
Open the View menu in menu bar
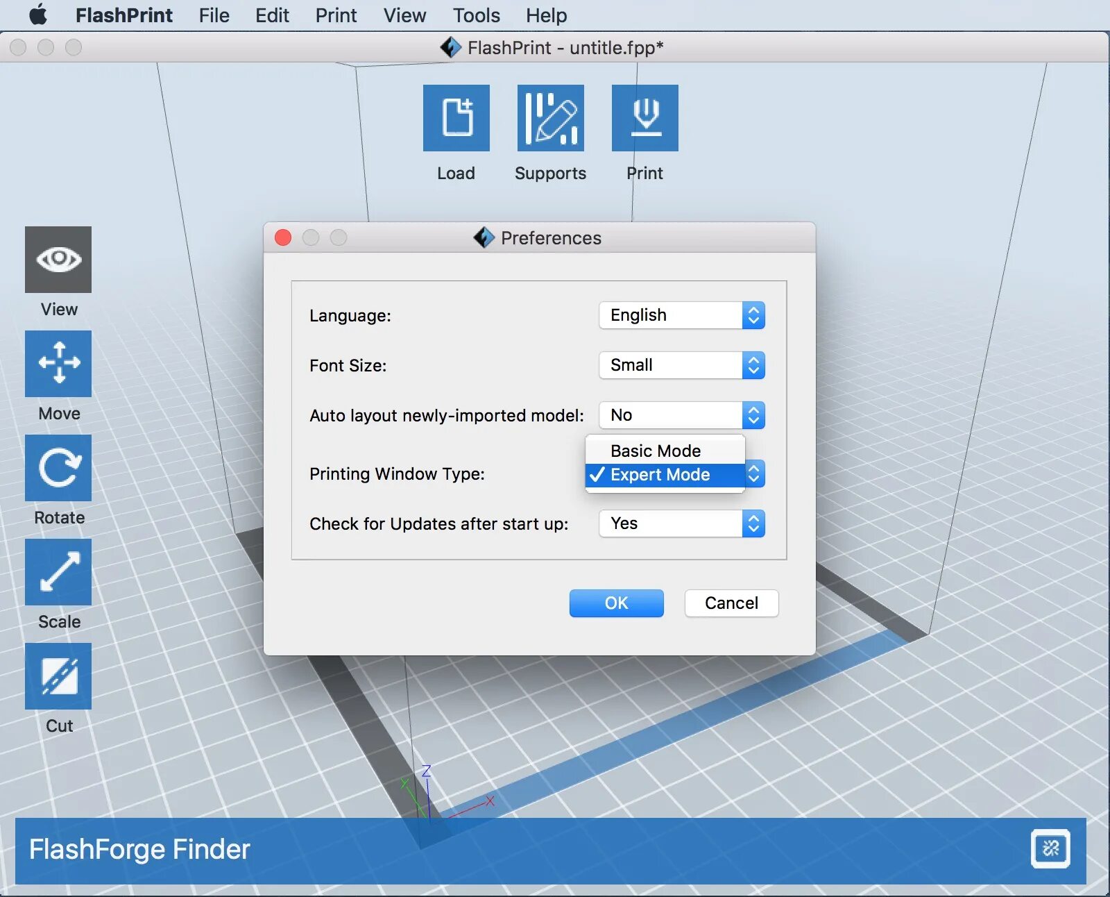point(404,15)
